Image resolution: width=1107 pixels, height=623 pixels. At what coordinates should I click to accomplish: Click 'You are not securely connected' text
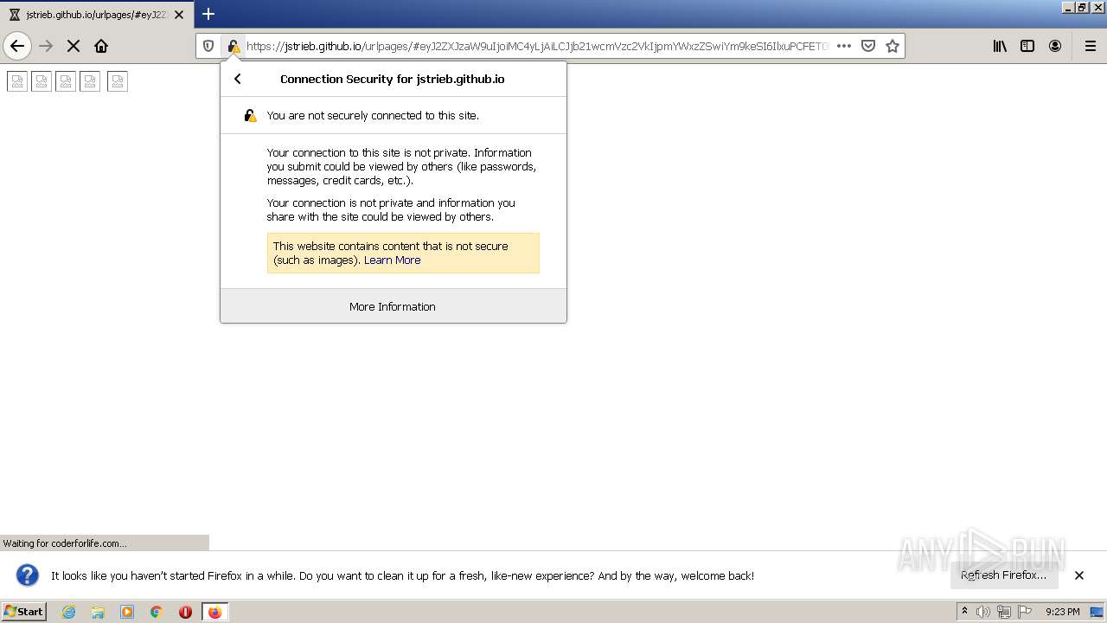(x=373, y=115)
